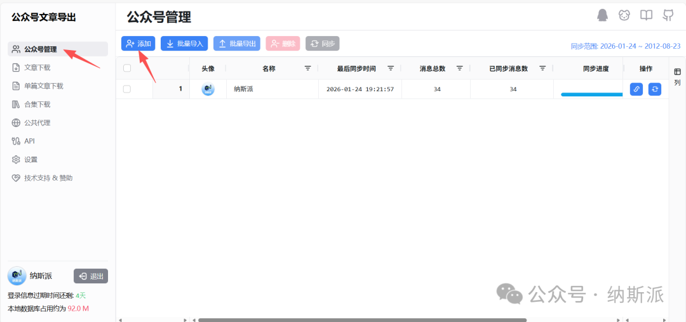Open filter menu for 最后同步时间 column

pyautogui.click(x=391, y=68)
